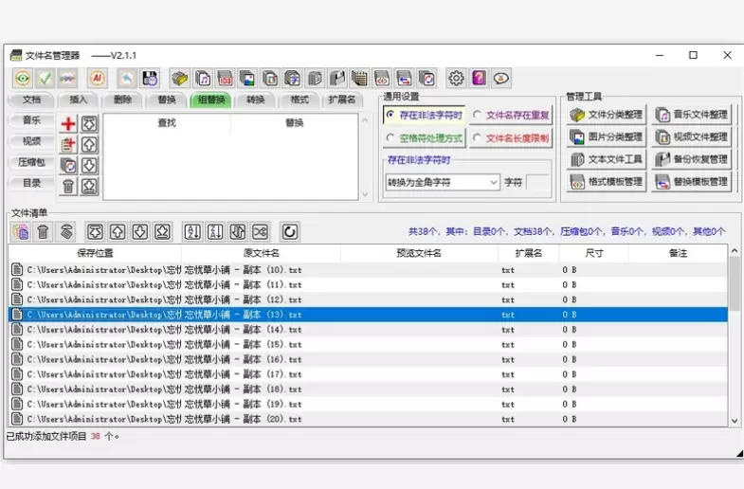Open the purple help book icon

[479, 79]
